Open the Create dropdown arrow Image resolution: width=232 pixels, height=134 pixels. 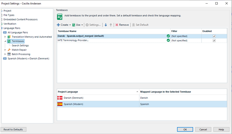tap(70, 25)
